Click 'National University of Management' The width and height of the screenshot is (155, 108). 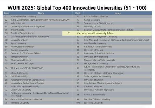coord(28,80)
